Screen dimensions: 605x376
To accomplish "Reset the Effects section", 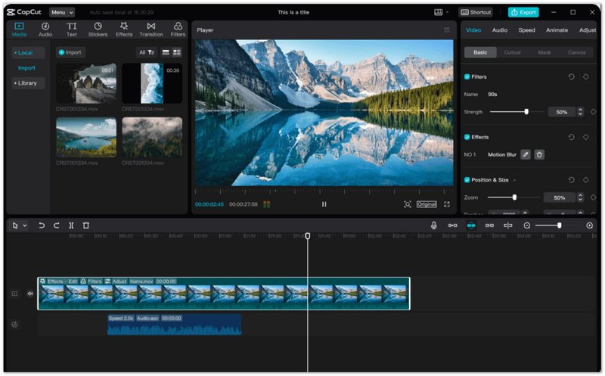I will pyautogui.click(x=572, y=137).
